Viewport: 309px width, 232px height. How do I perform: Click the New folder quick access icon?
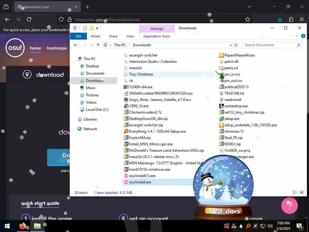tap(91, 28)
